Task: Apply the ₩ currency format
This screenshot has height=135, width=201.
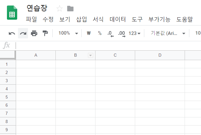Action: coord(89,33)
